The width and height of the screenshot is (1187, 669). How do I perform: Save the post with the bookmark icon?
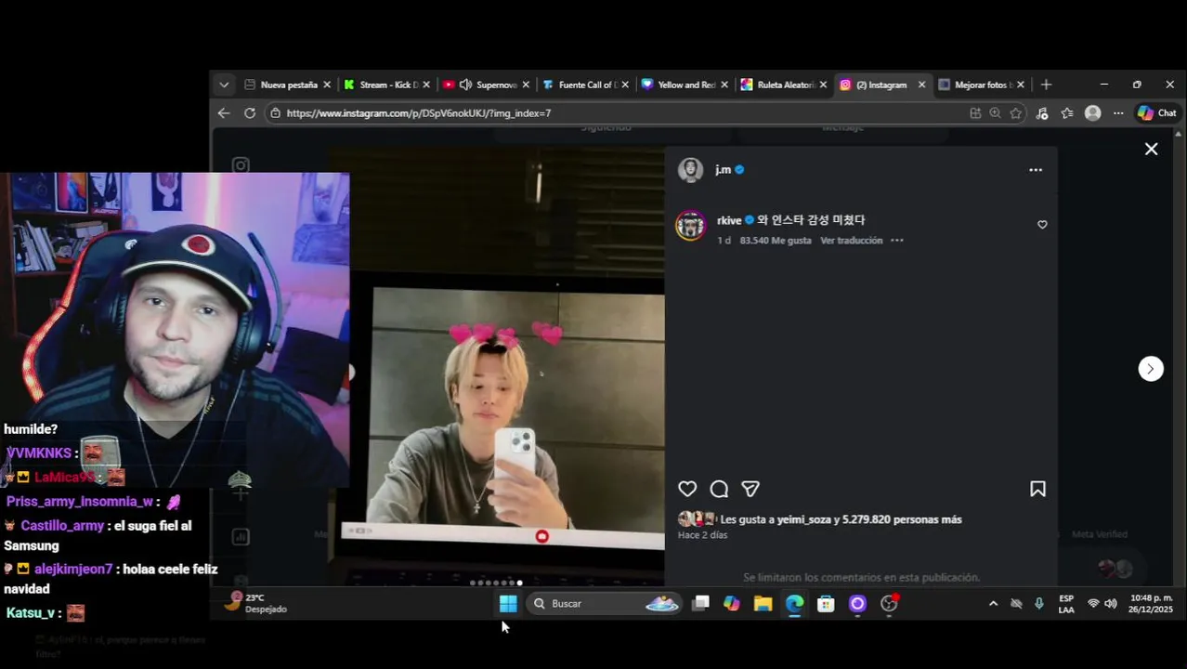point(1037,489)
